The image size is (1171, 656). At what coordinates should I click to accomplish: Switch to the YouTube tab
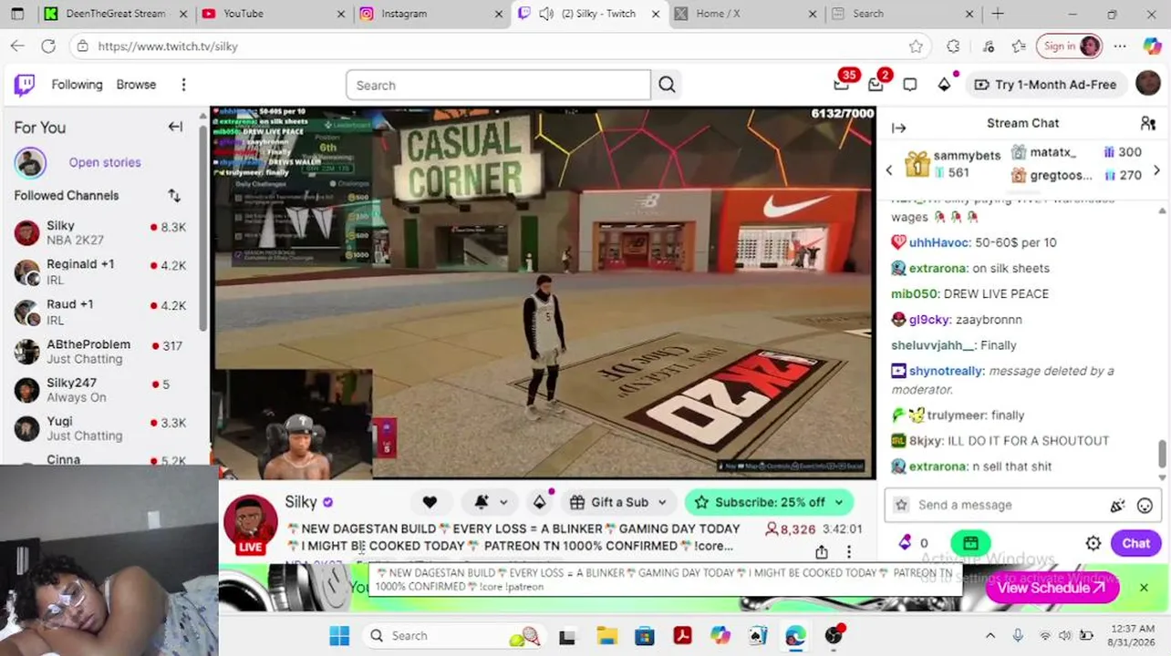pyautogui.click(x=274, y=14)
